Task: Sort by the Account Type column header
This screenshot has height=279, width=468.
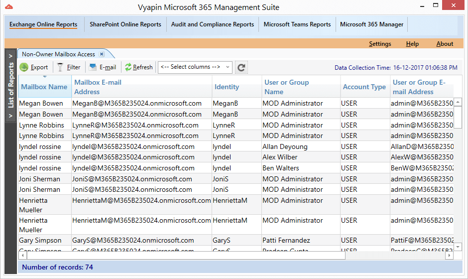Action: [x=365, y=87]
